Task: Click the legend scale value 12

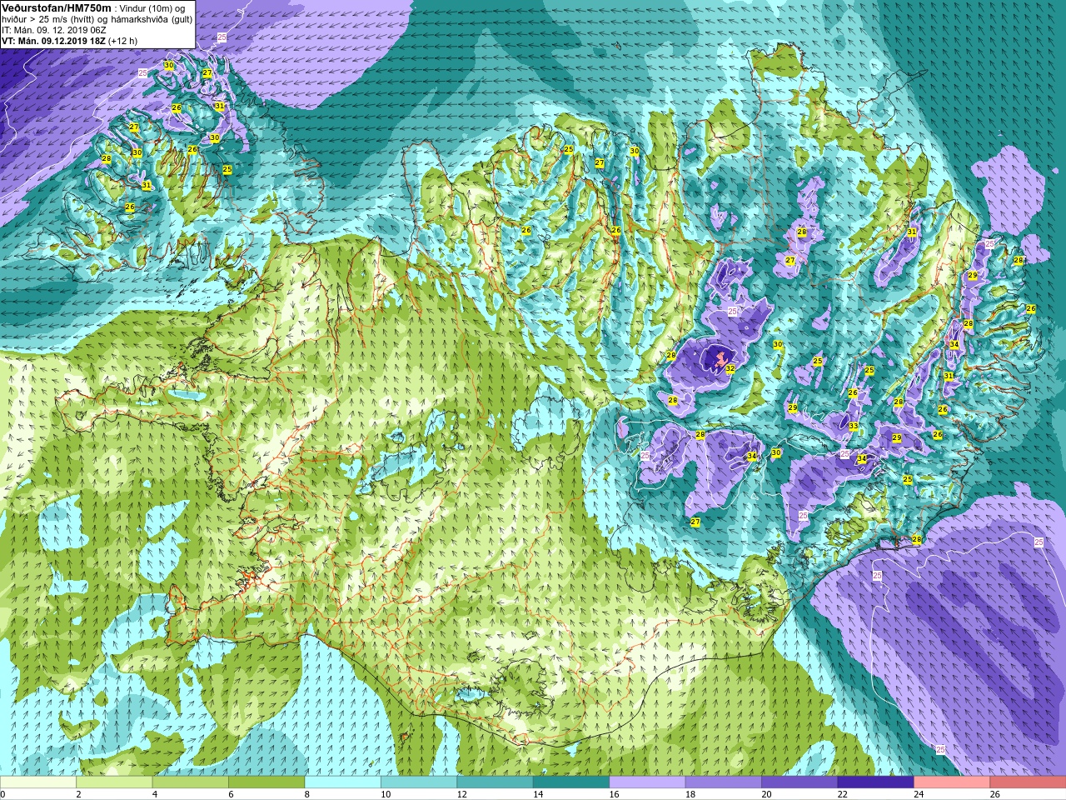Action: point(462,794)
